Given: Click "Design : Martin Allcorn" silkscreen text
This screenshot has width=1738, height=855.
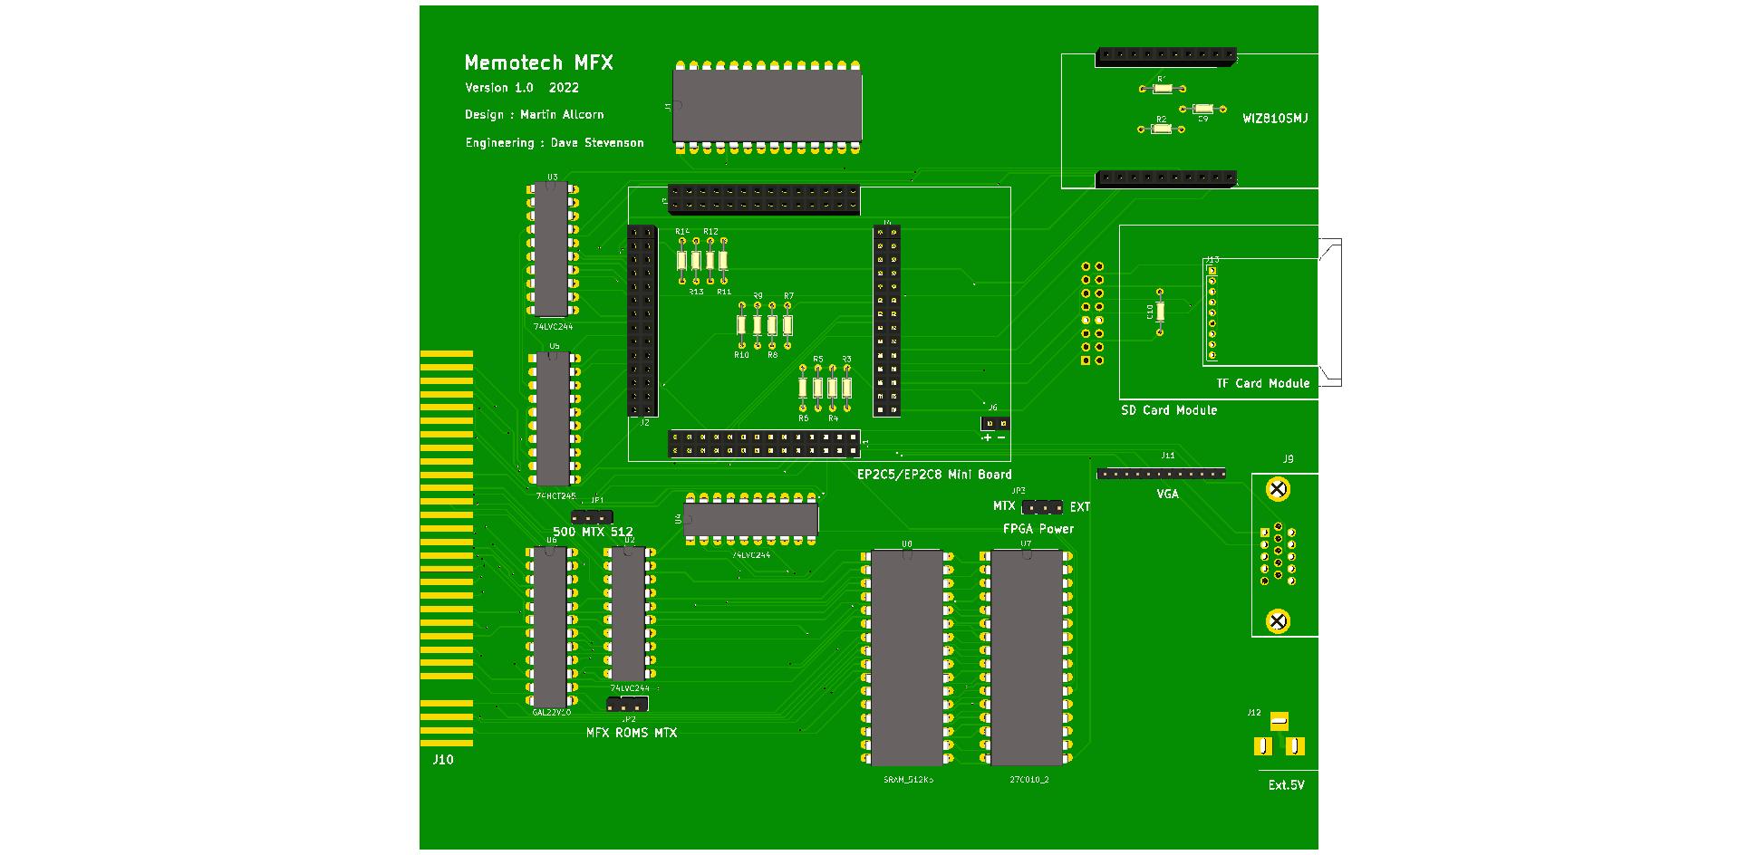Looking at the screenshot, I should [534, 115].
